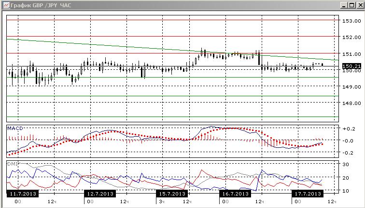Screen dimensions: 365x208
Task: Click the -0.0 MACD scale value
Action: (x=349, y=141)
